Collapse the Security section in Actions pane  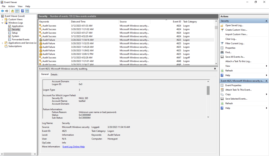tap(267, 21)
